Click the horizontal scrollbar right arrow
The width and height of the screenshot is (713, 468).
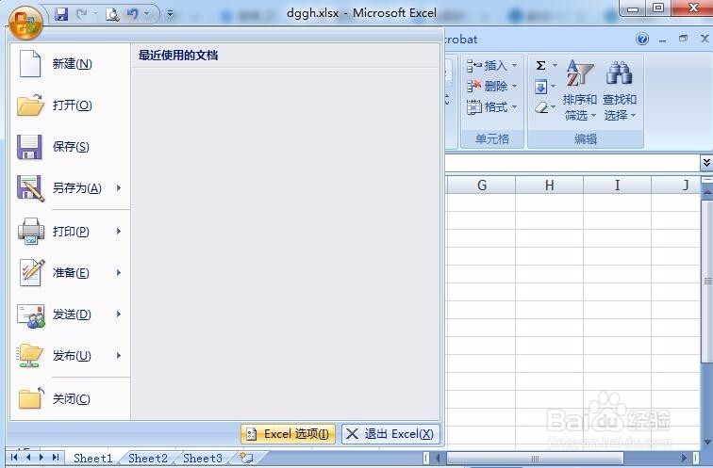(685, 458)
